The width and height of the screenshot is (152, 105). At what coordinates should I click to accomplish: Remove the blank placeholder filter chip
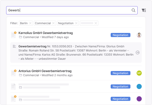(x=96, y=23)
